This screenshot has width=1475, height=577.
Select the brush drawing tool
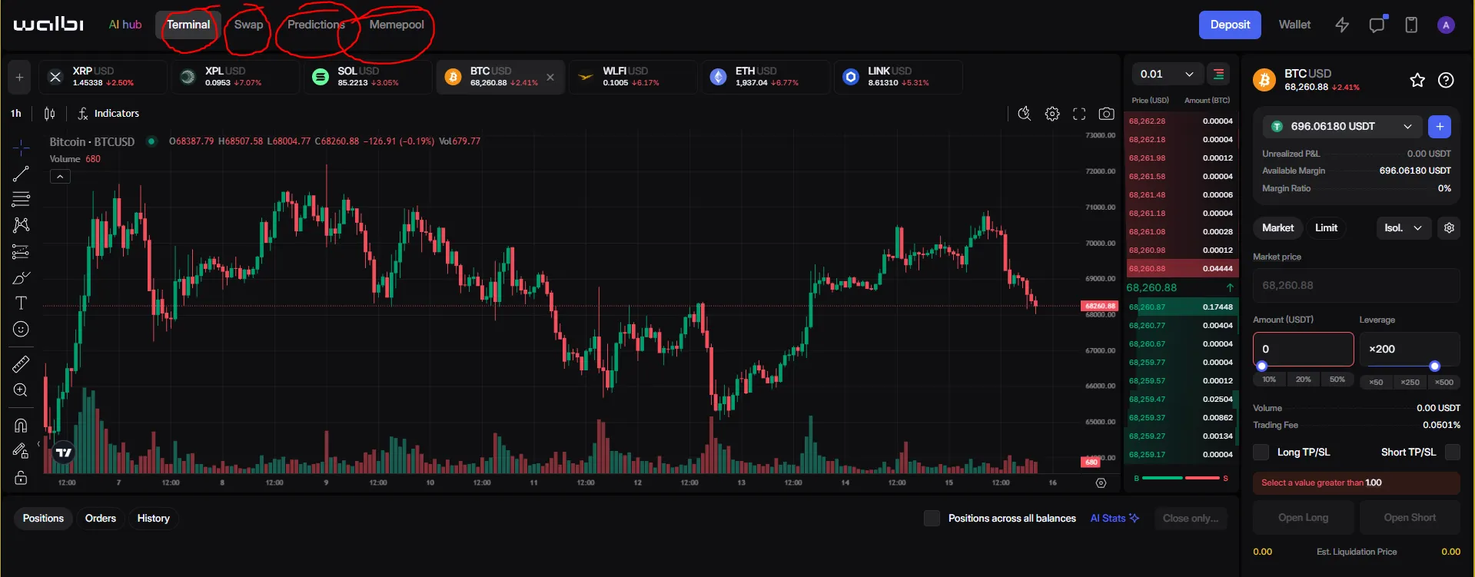(21, 277)
